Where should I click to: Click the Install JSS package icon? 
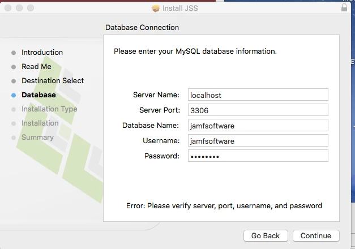coord(156,8)
